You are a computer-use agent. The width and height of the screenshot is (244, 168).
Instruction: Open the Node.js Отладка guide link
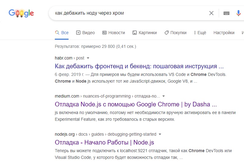[x=104, y=142]
